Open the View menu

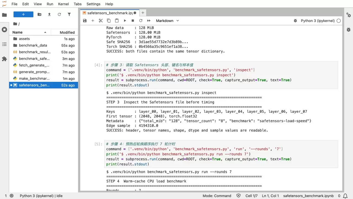pos(38,4)
